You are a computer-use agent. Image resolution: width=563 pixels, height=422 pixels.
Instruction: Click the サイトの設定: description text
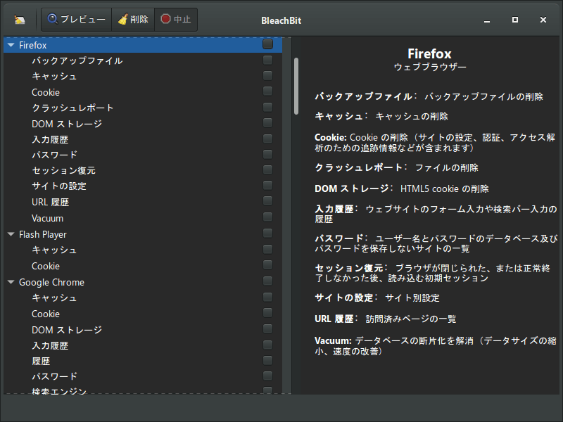click(x=377, y=298)
